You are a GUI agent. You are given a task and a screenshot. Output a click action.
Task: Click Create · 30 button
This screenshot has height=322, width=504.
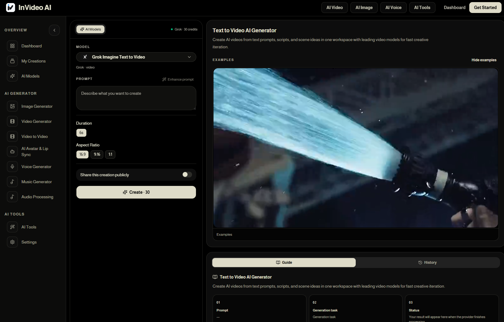(x=136, y=192)
